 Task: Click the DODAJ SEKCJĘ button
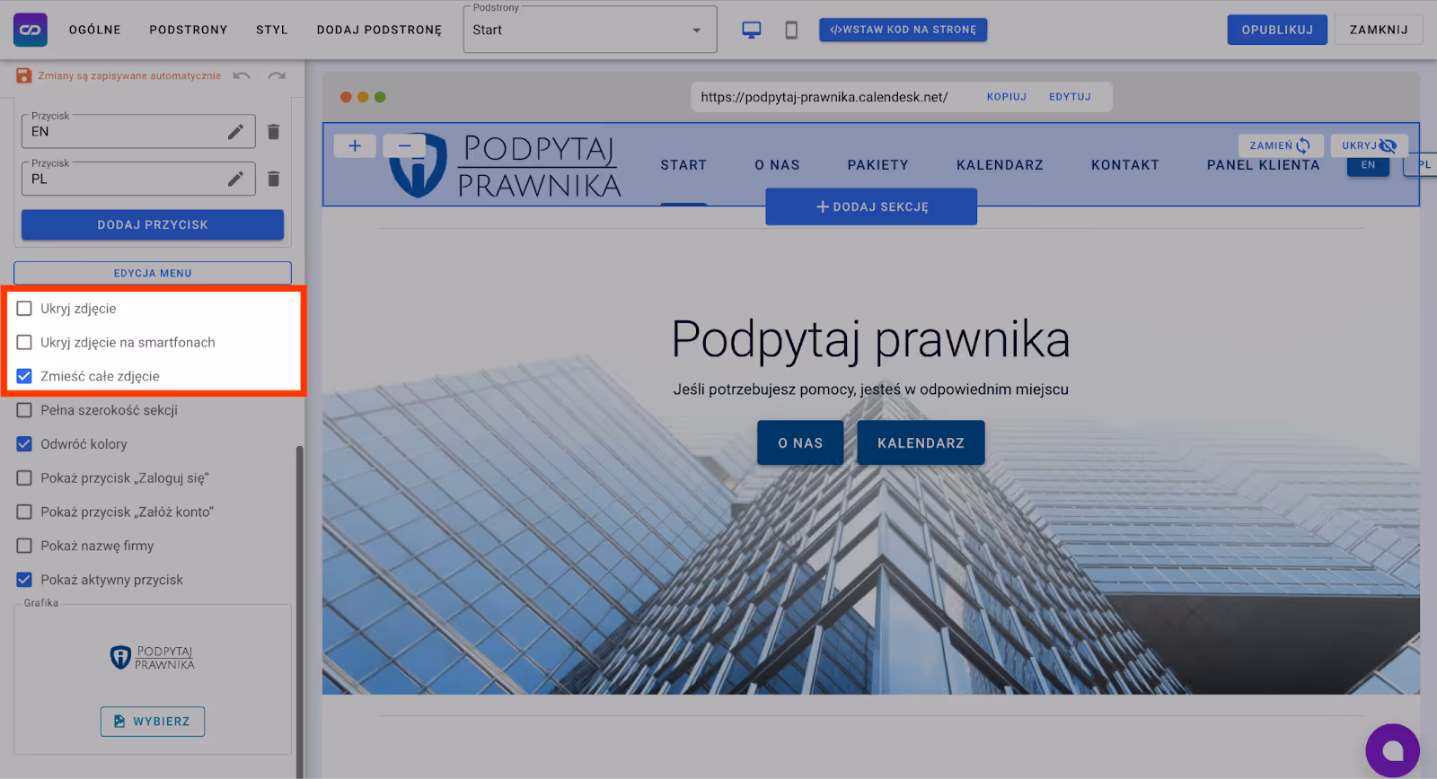871,206
